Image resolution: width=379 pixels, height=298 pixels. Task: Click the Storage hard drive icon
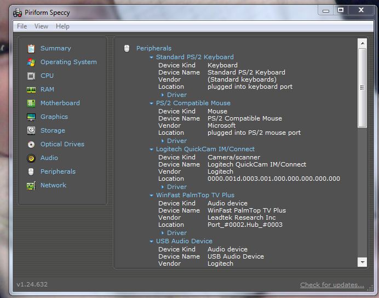pyautogui.click(x=31, y=130)
